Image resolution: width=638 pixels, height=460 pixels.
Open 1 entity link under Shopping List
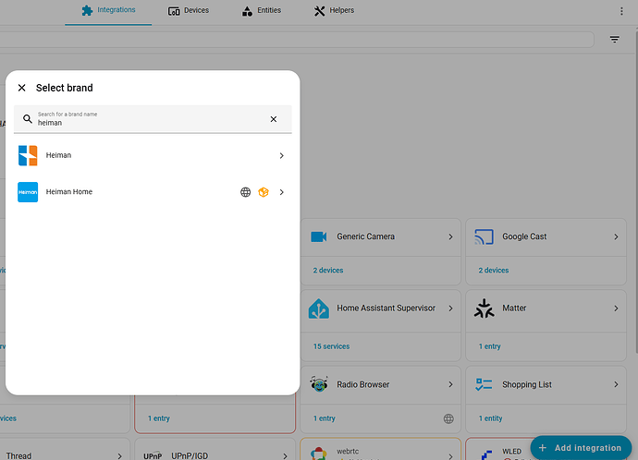(x=490, y=418)
